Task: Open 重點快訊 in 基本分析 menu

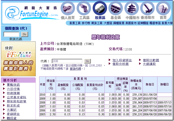Action: coord(13,85)
